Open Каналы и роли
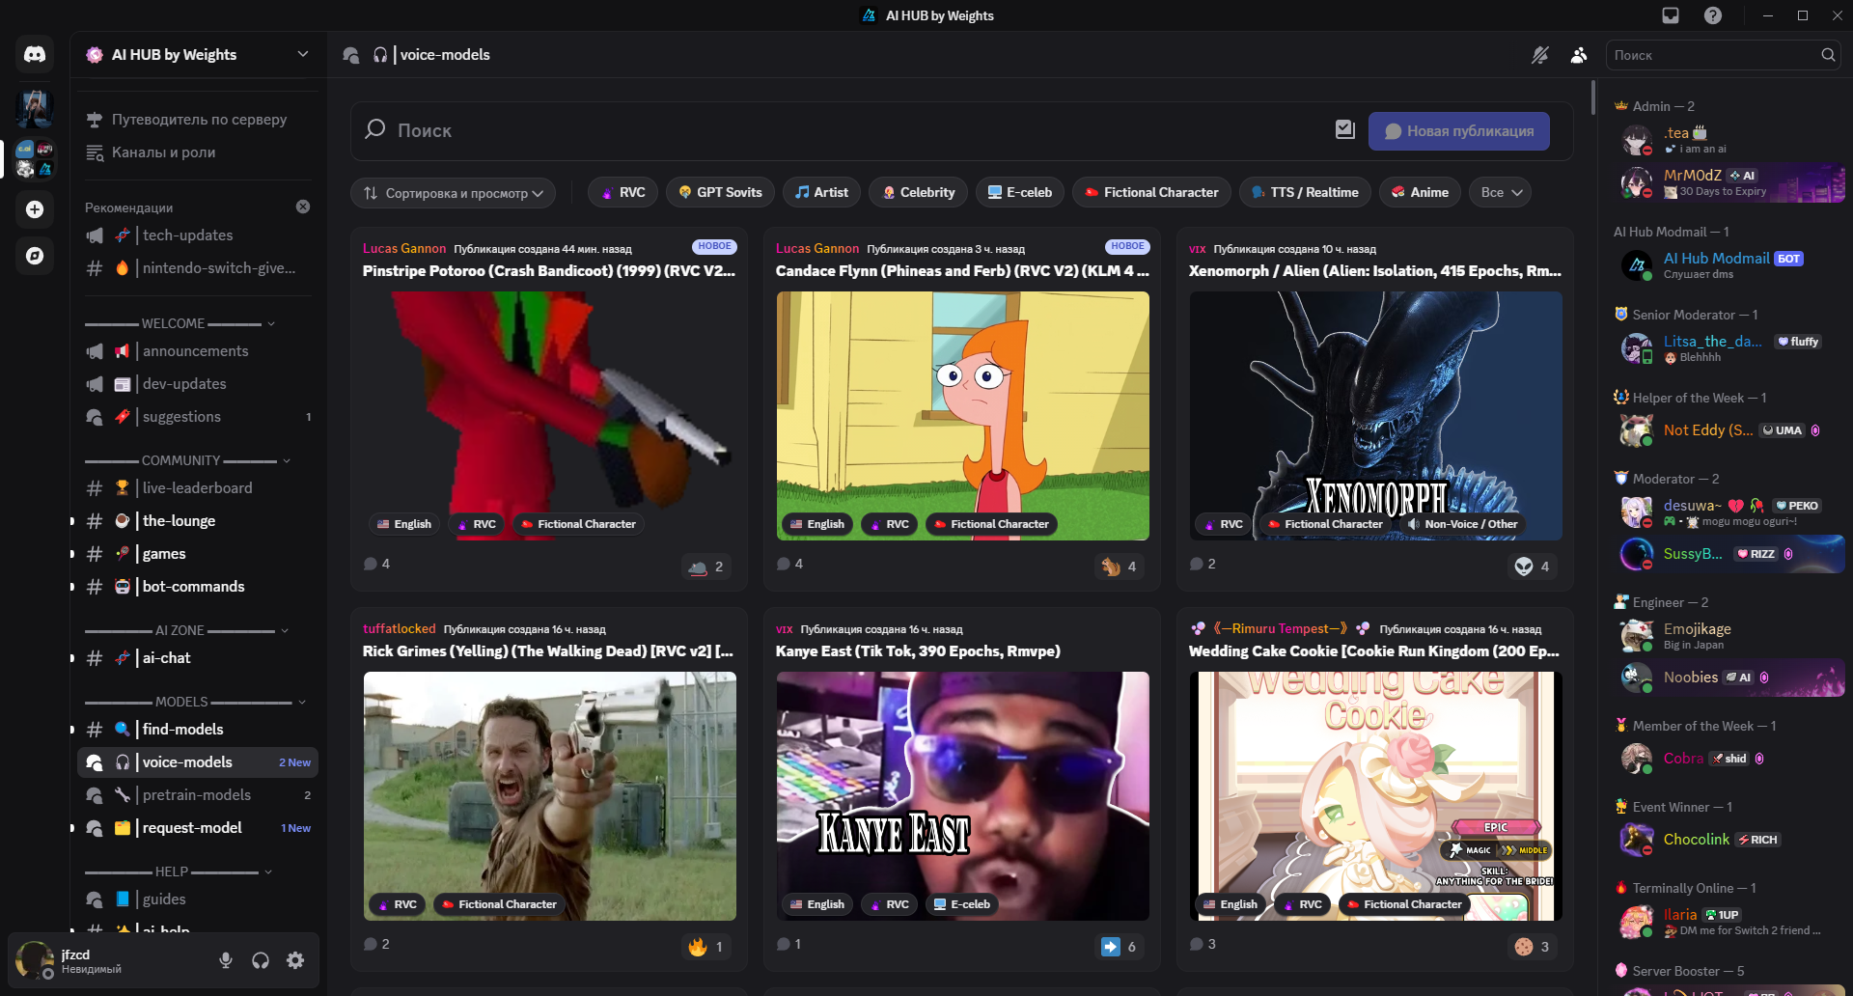Viewport: 1853px width, 996px height. (x=198, y=152)
